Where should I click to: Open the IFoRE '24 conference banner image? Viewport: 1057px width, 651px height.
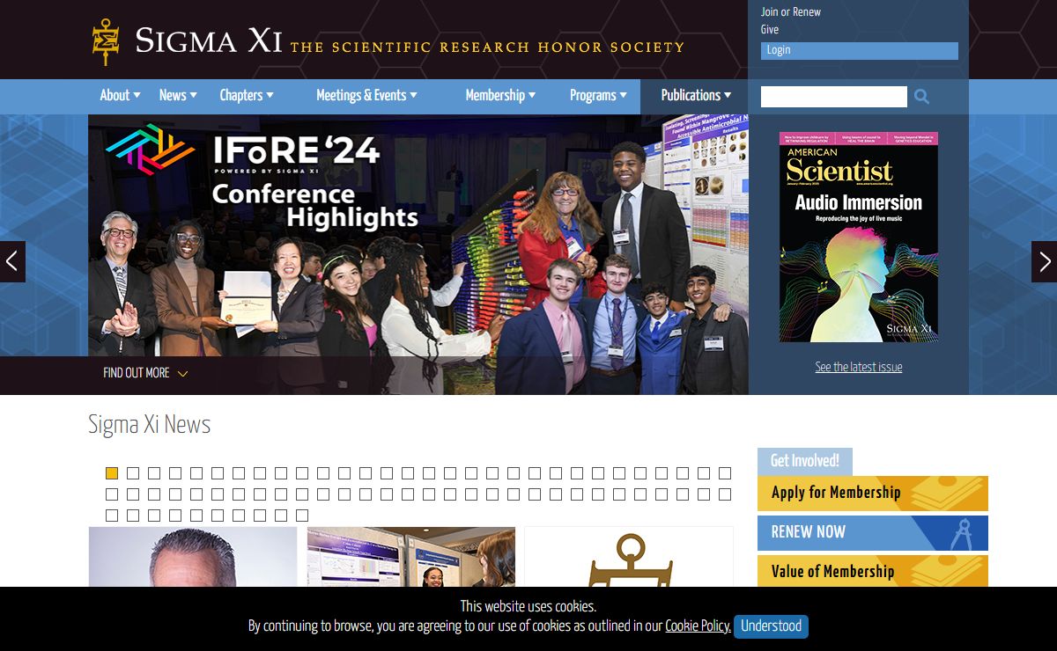click(x=418, y=254)
